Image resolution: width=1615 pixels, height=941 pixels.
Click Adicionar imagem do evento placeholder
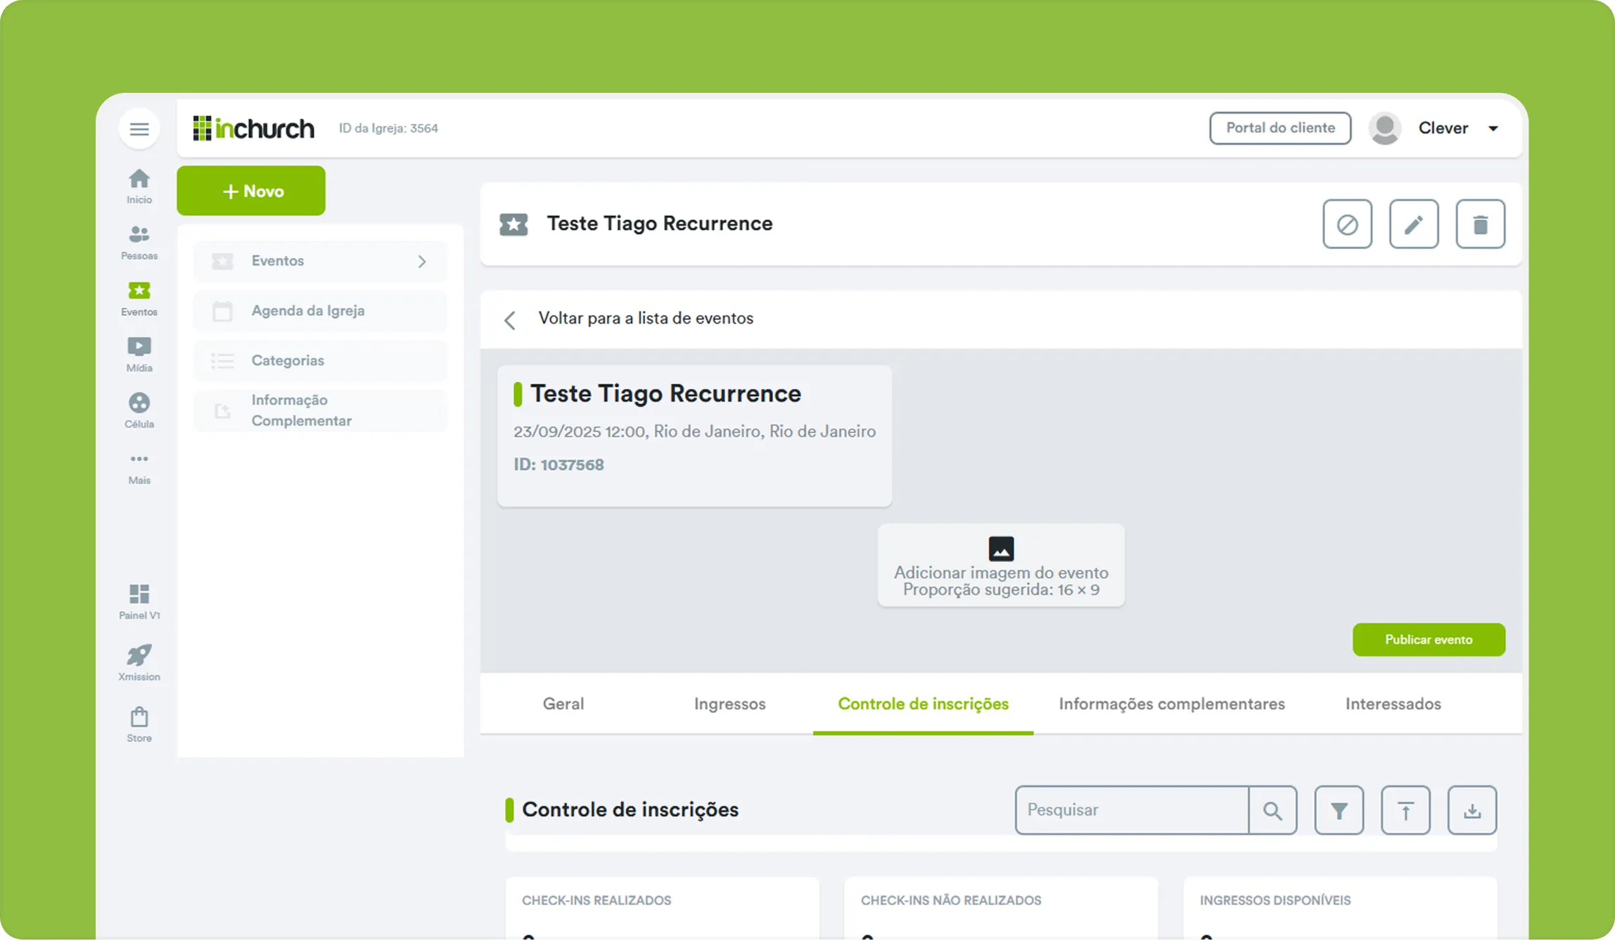[x=1001, y=565]
